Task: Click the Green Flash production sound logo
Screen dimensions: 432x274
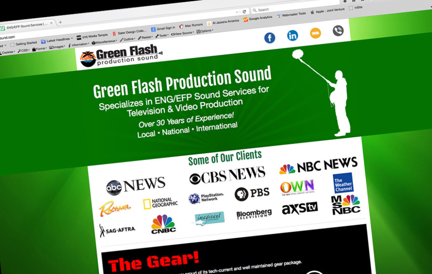Action: [121, 56]
